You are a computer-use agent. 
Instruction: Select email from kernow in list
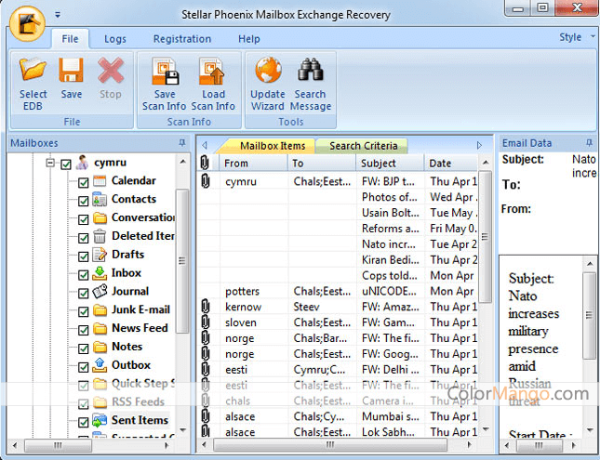click(x=243, y=307)
